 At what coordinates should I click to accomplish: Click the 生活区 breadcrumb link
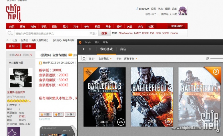24,40
